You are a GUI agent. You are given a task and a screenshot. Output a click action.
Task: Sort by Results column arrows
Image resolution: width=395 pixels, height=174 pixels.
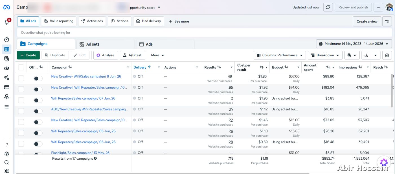click(219, 67)
